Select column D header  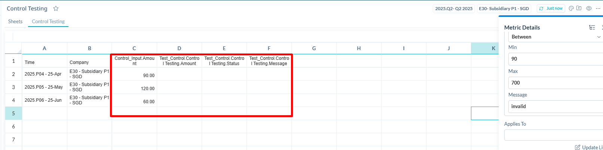[179, 48]
